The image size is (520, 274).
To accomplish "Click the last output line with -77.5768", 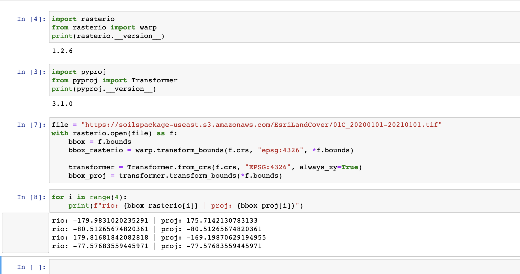I will pos(156,246).
